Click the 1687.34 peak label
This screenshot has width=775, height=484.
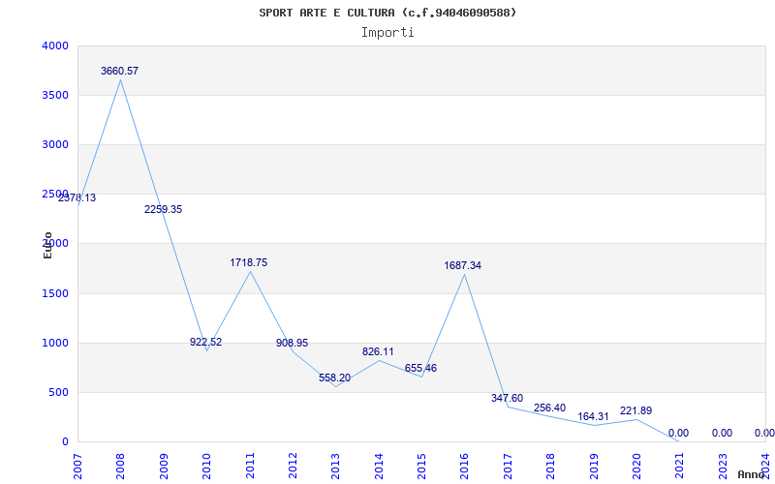click(x=463, y=265)
